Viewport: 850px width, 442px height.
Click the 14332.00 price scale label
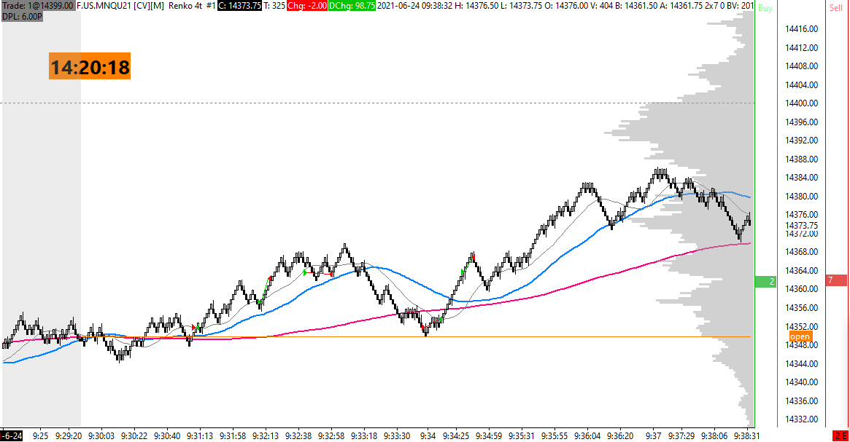[801, 419]
